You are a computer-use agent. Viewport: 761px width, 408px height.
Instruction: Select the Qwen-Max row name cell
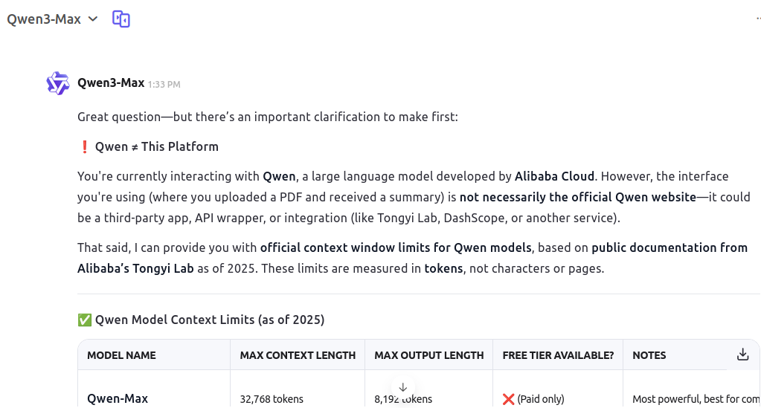tap(118, 399)
